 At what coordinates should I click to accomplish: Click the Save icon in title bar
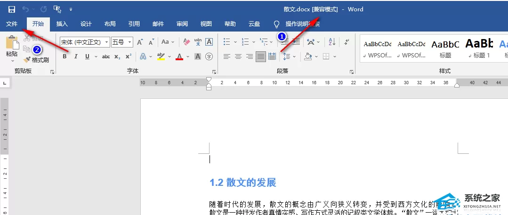(x=12, y=9)
